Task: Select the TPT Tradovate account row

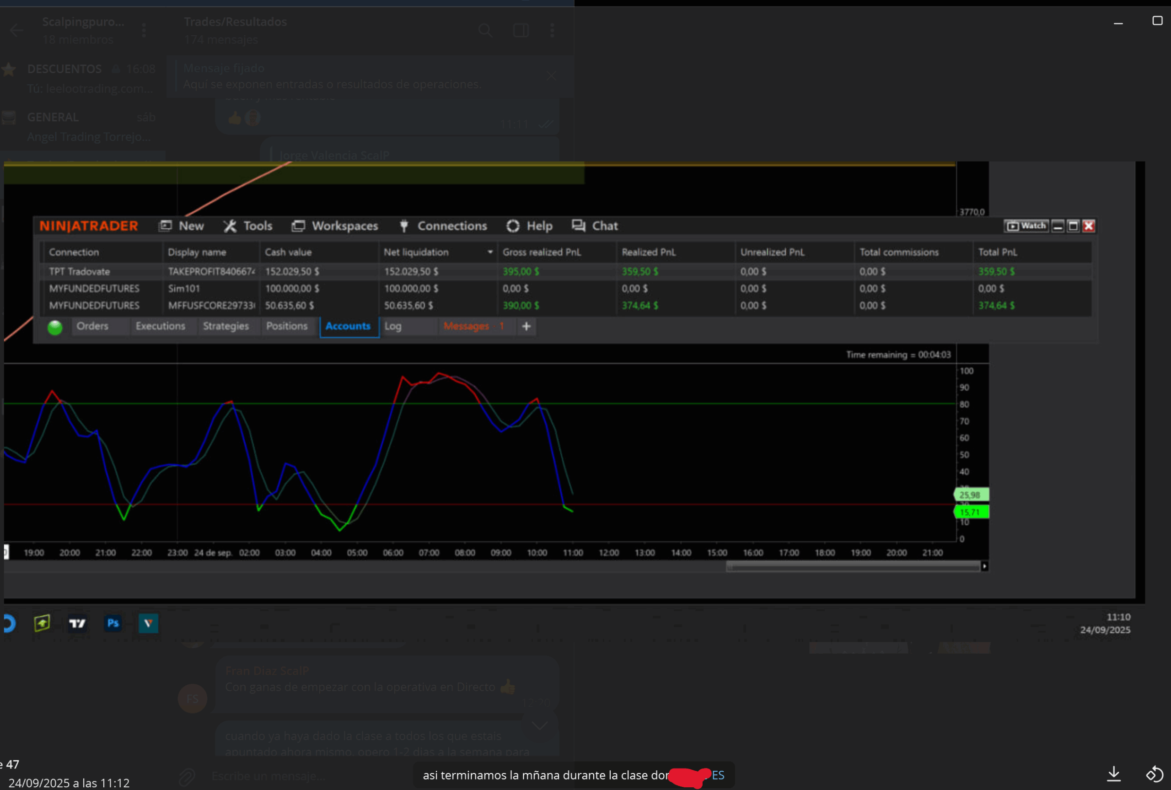Action: click(x=79, y=271)
